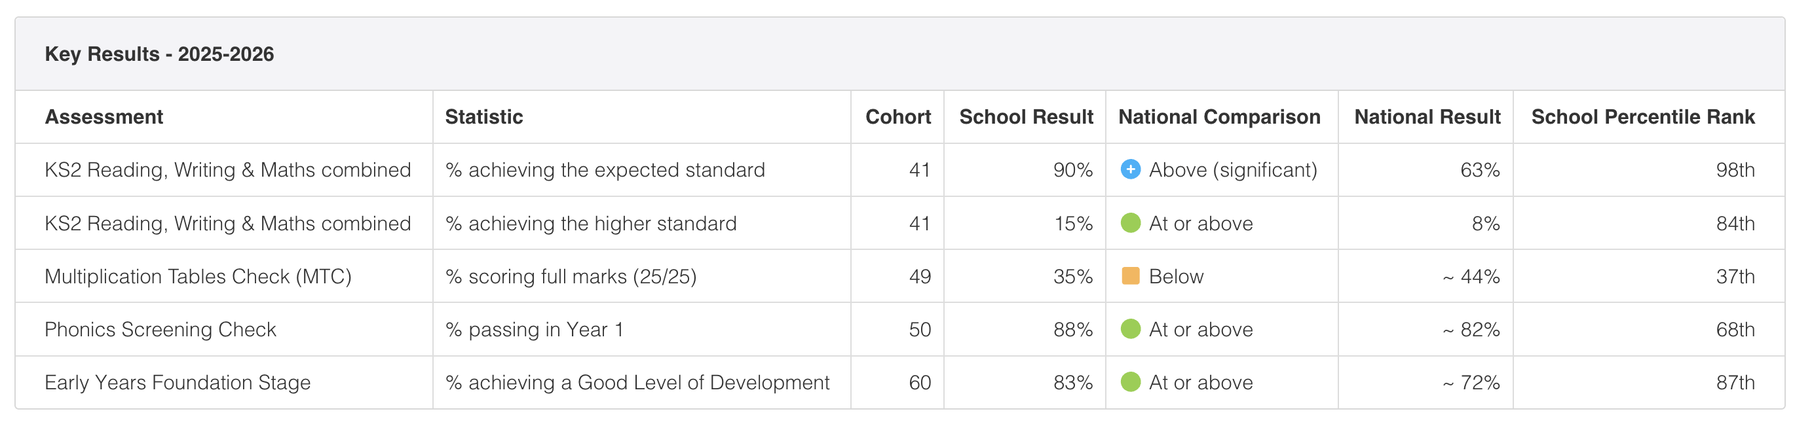Click green circle icon in higher standard row
Viewport: 1812px width, 441px height.
(x=1129, y=222)
